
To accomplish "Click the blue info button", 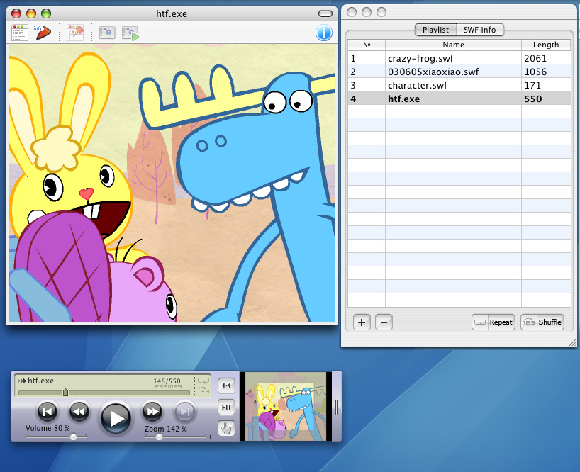I will pos(323,33).
